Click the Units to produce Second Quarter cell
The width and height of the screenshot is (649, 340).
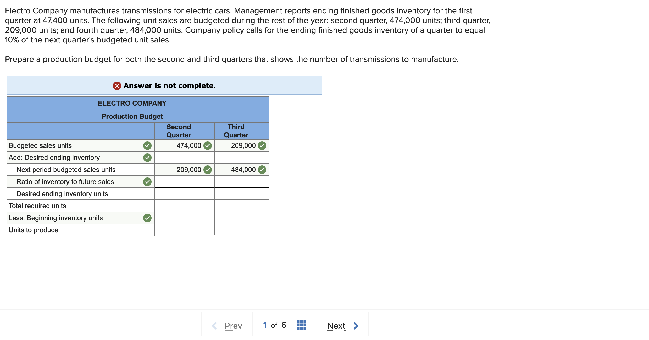tap(184, 230)
